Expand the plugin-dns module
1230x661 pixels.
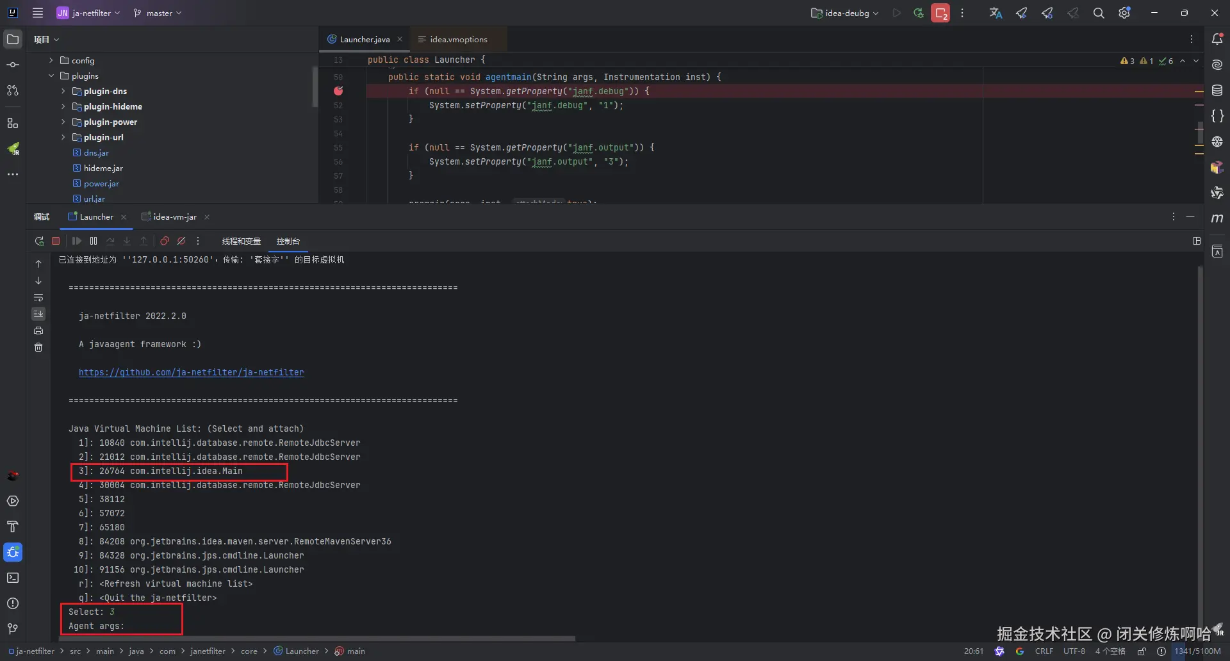63,91
